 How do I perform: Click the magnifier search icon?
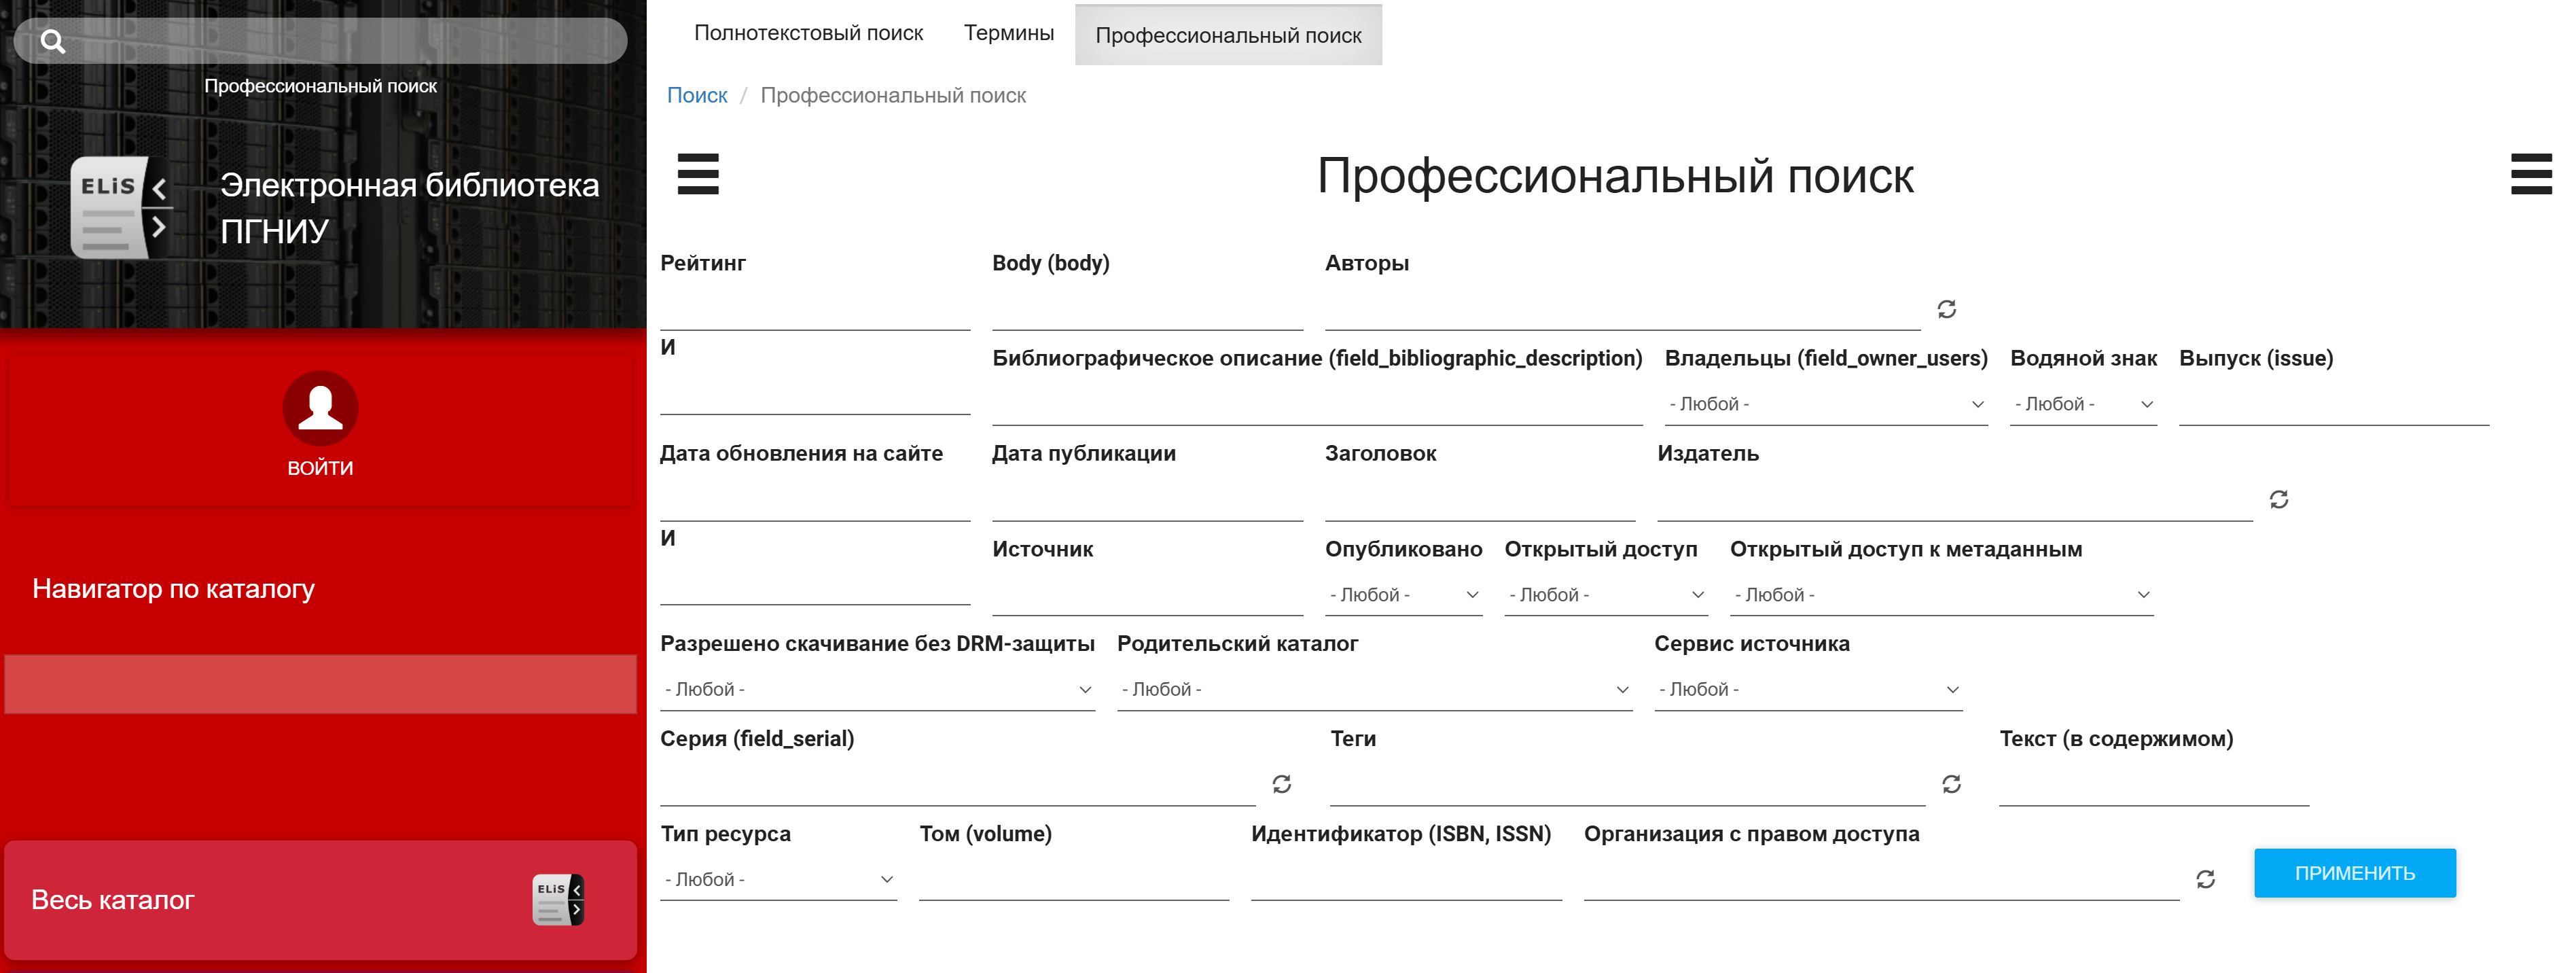[x=53, y=41]
